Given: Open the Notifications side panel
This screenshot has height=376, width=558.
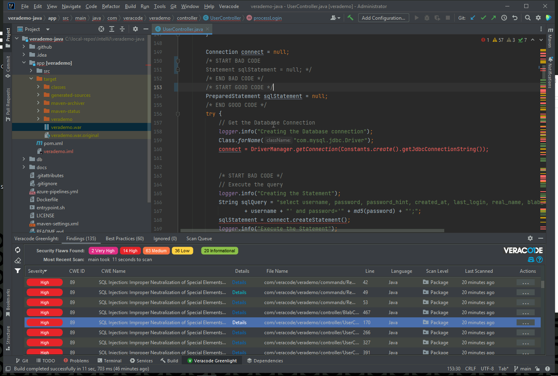Looking at the screenshot, I should pos(550,73).
